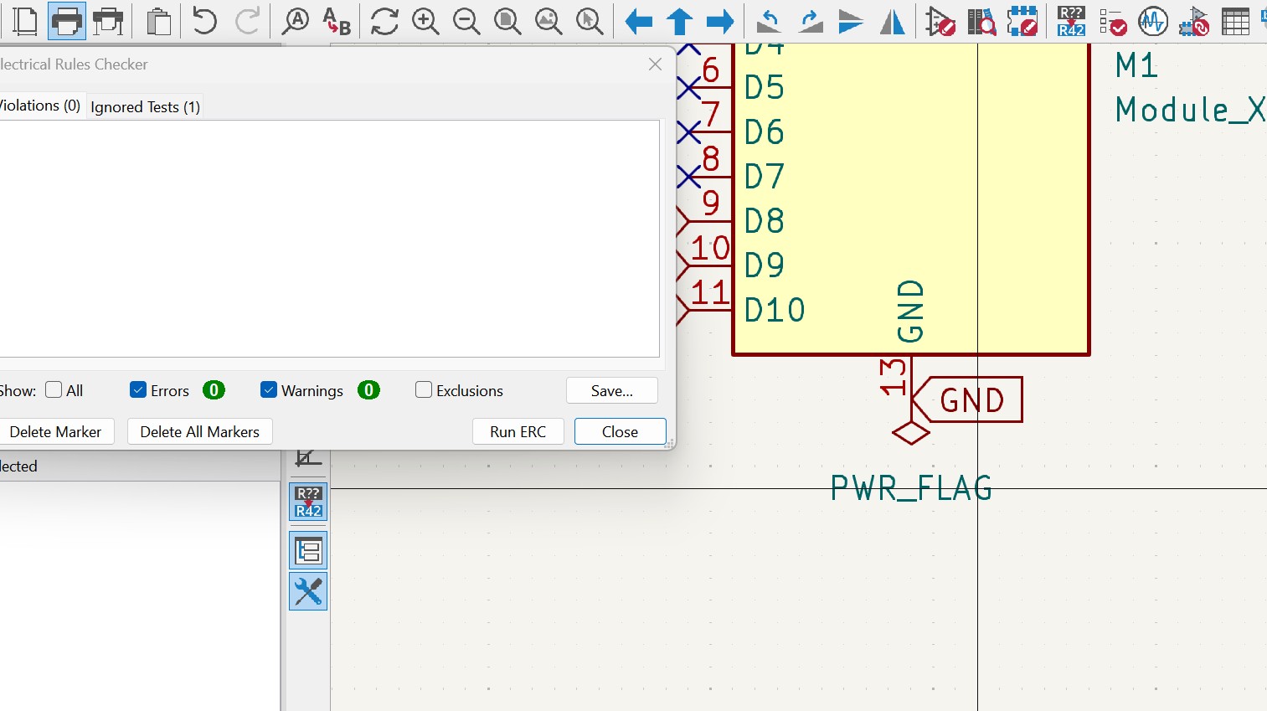Click the Print schematic icon
1267x711 pixels.
coord(67,21)
